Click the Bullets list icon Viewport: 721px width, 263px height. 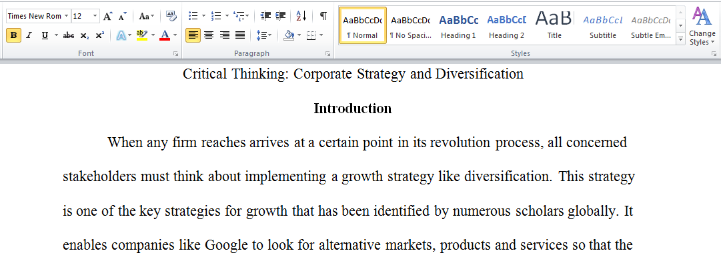click(x=193, y=16)
